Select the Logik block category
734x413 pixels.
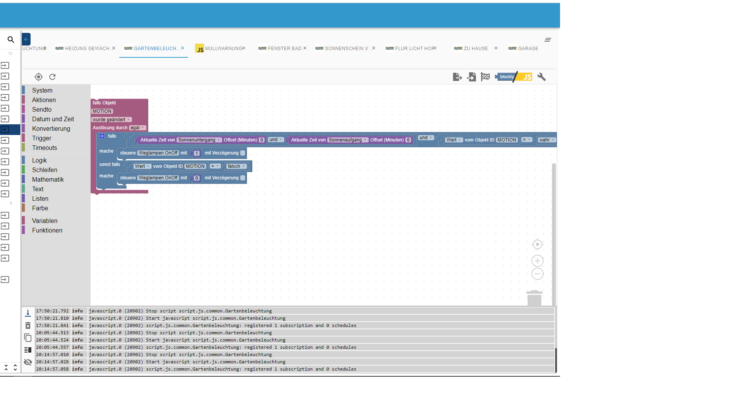click(x=39, y=160)
